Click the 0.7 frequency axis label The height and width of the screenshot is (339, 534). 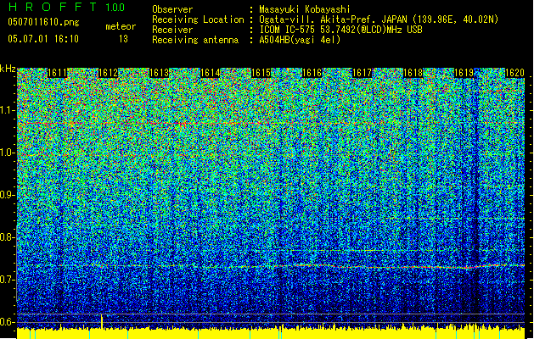click(x=8, y=280)
